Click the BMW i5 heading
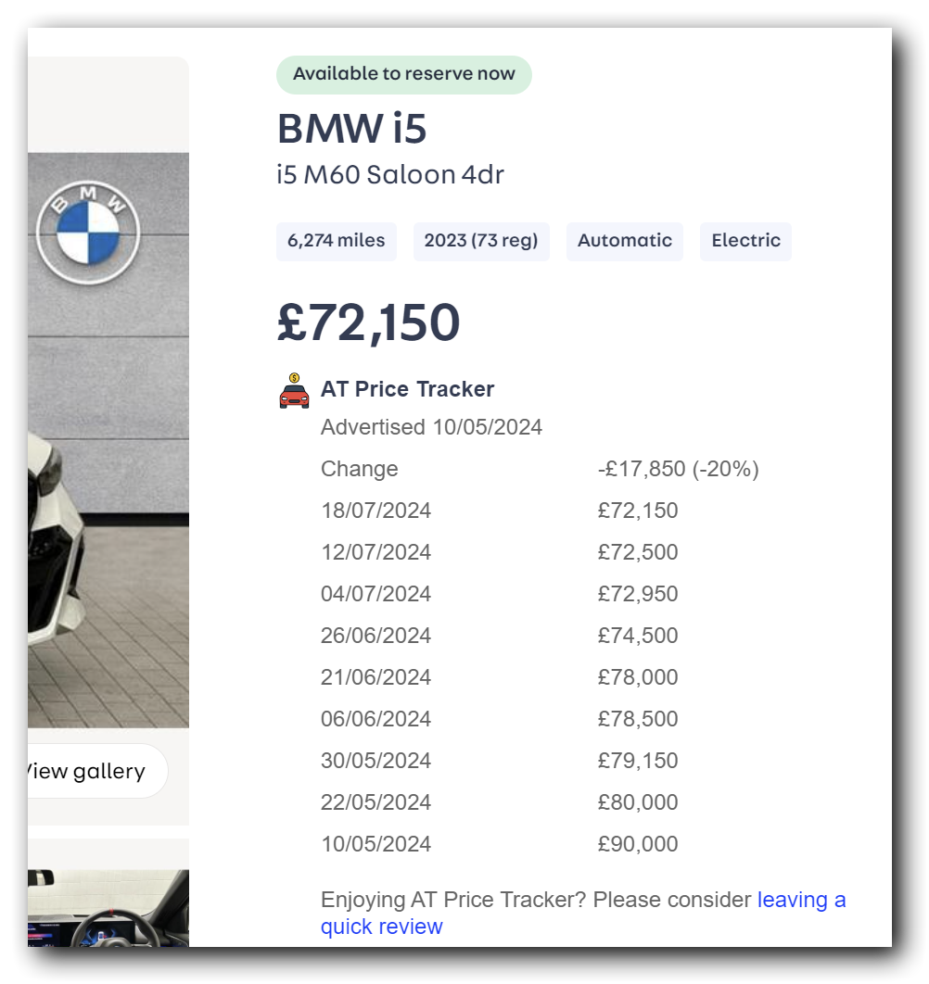Image resolution: width=929 pixels, height=984 pixels. [x=351, y=129]
